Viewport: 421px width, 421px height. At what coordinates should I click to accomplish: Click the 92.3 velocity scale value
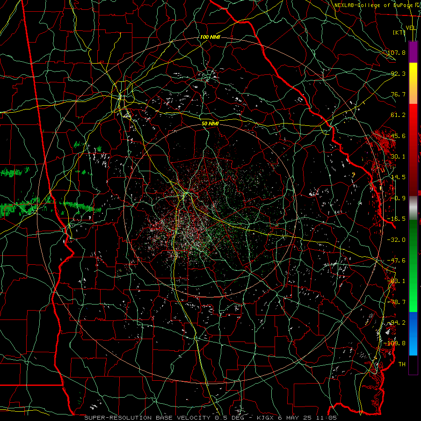tap(398, 73)
